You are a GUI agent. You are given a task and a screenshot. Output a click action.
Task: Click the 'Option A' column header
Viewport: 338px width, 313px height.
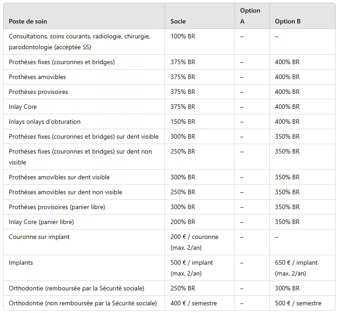click(250, 16)
